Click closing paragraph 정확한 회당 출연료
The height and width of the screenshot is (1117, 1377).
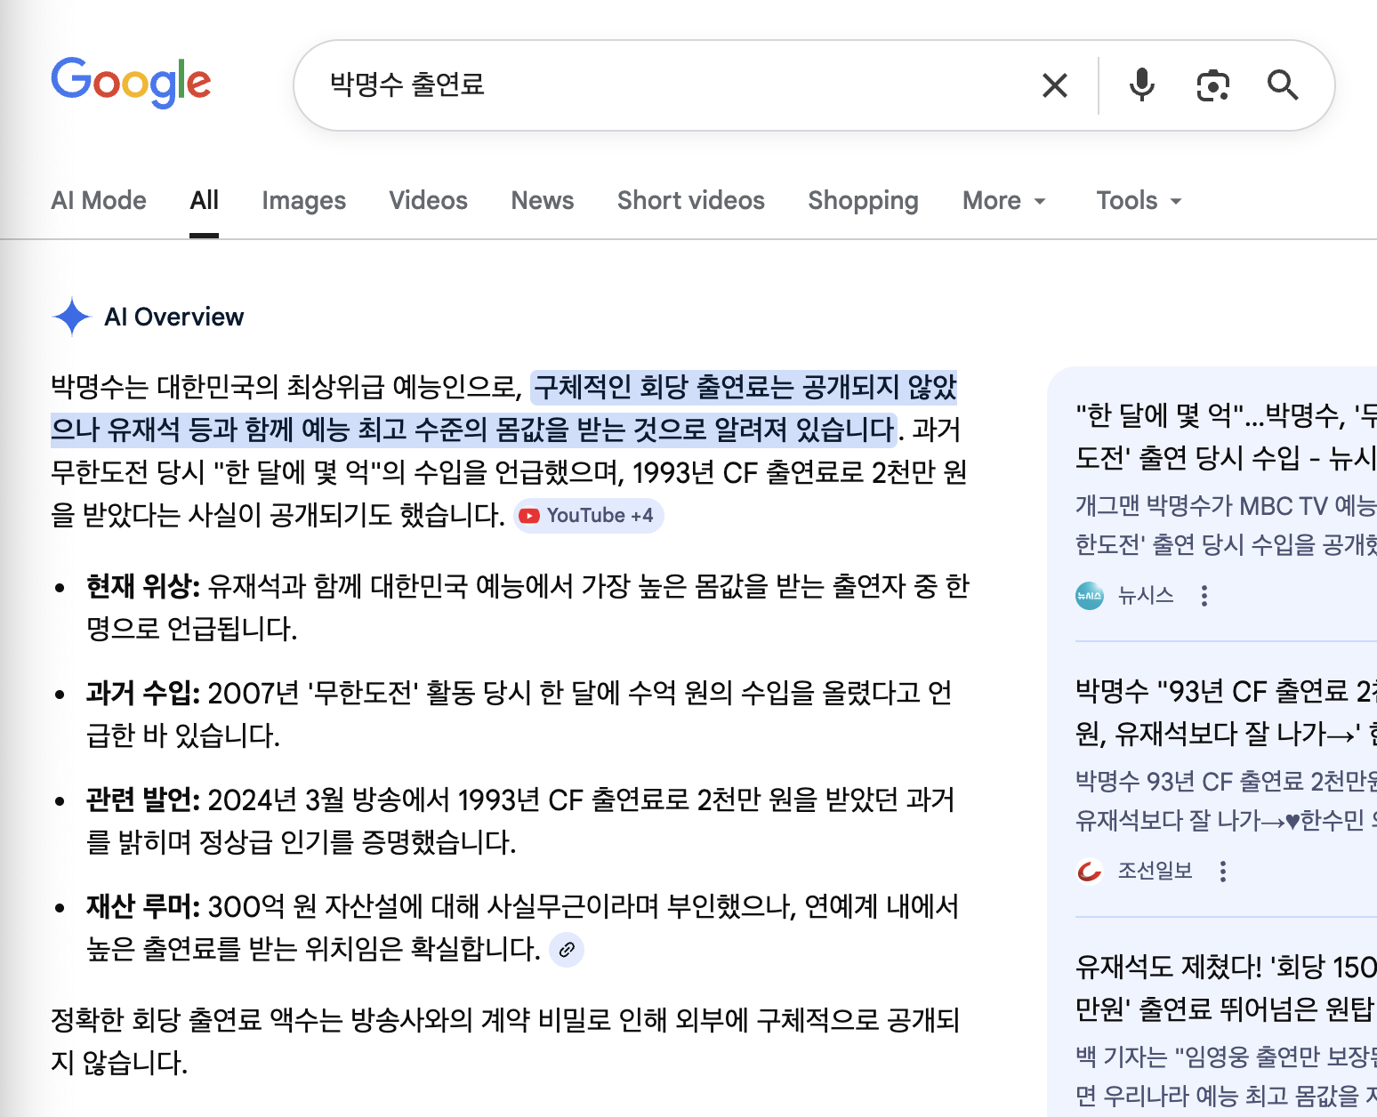click(505, 1041)
